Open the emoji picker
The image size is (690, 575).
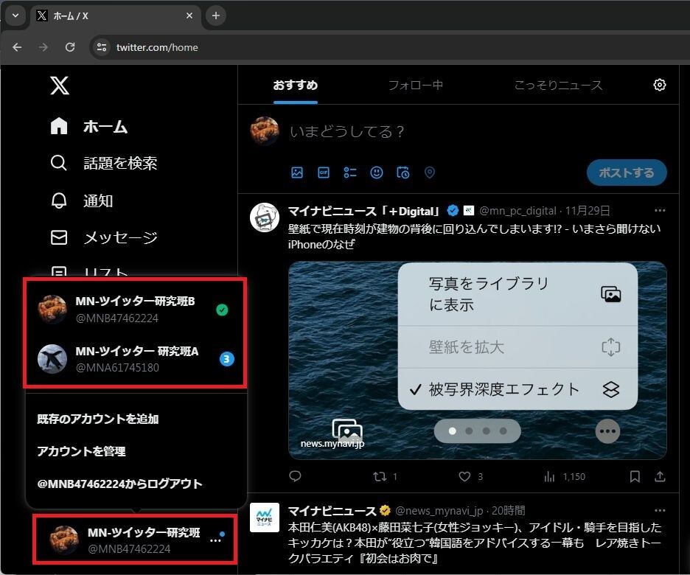pos(377,172)
